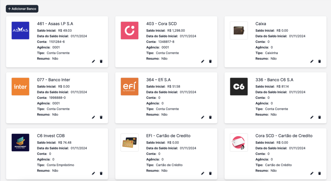Edit the 336 - Banco C6 S.A account

click(312, 117)
